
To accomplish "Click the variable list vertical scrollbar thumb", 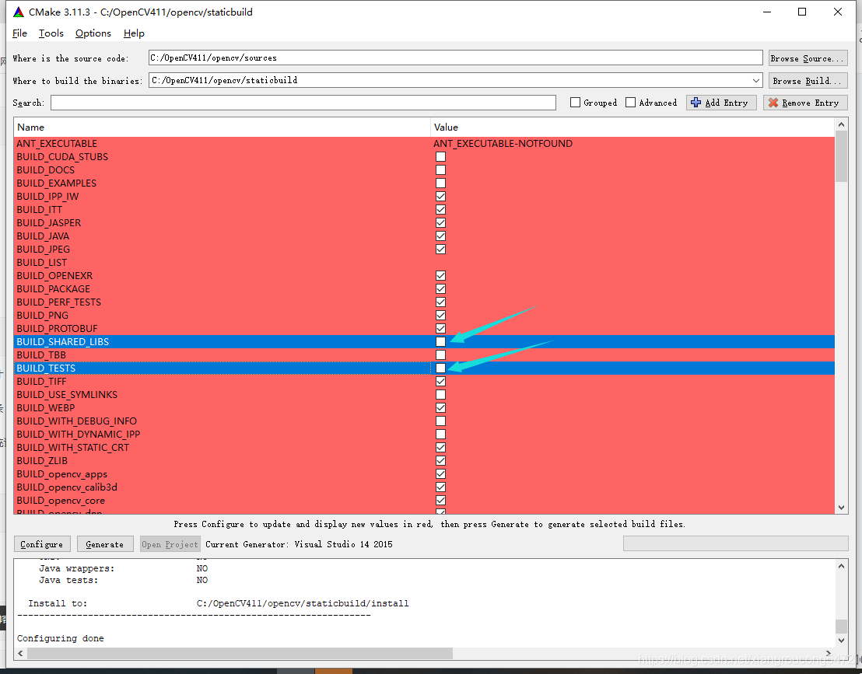I will (841, 156).
